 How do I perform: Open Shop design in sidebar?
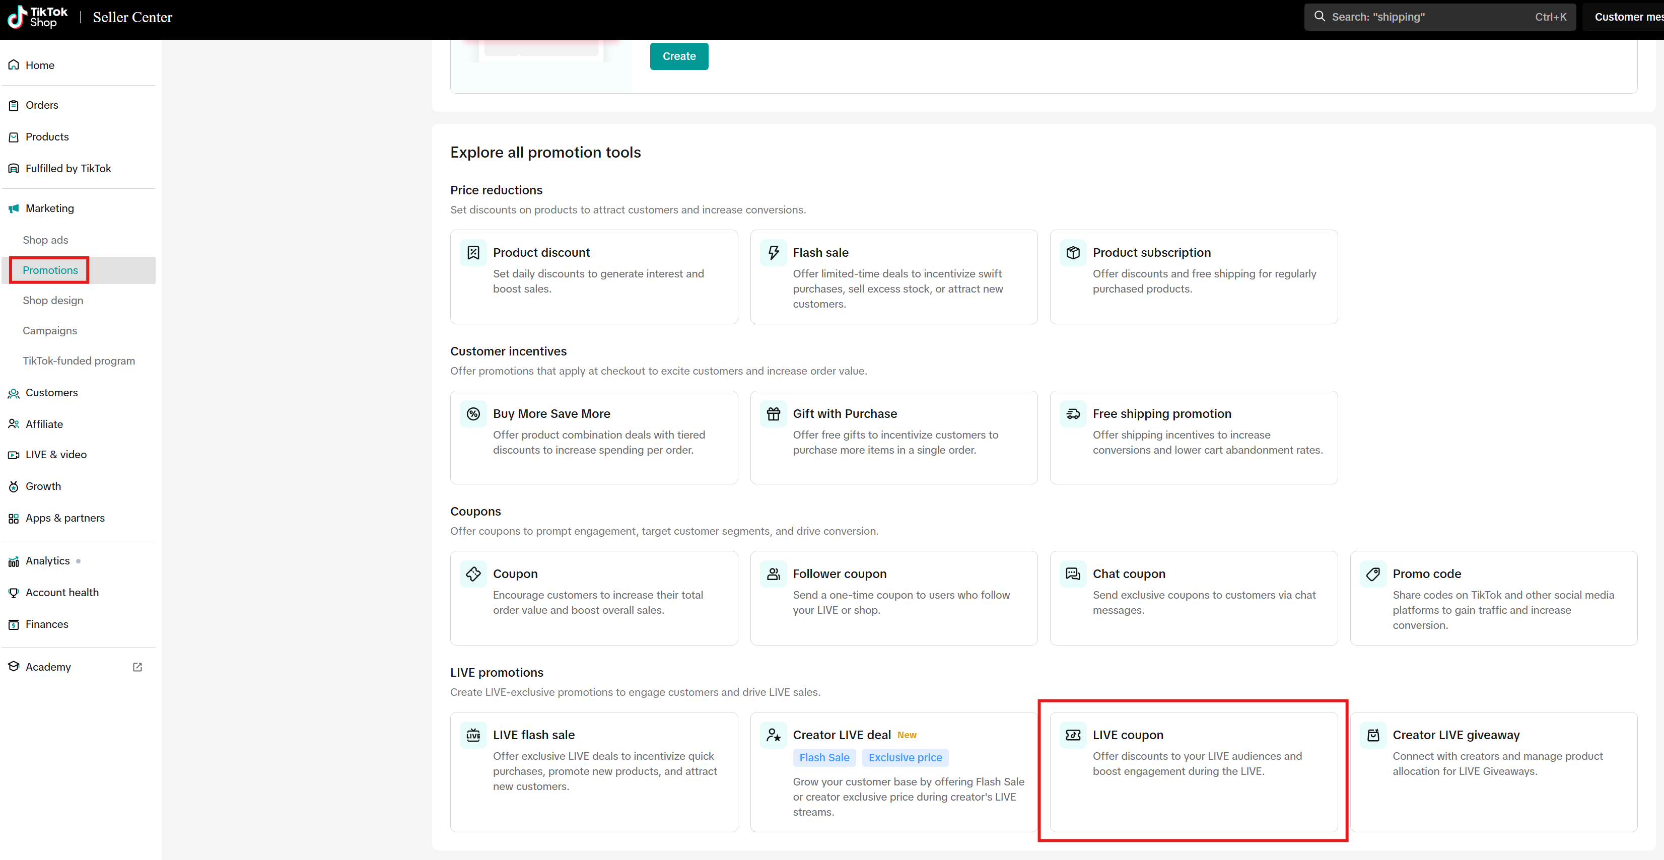[53, 300]
